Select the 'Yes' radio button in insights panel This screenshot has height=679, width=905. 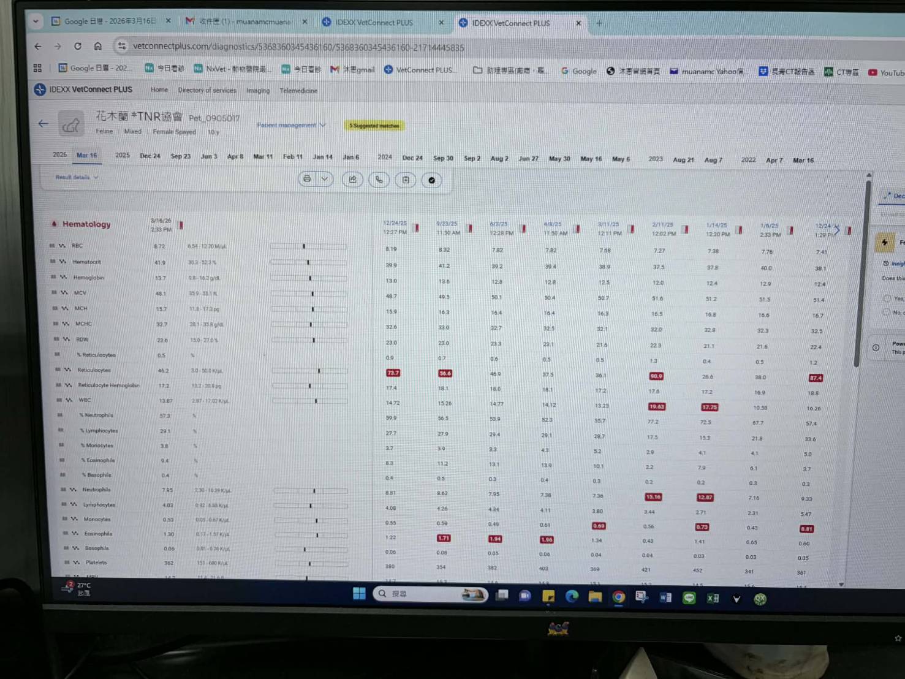tap(887, 298)
